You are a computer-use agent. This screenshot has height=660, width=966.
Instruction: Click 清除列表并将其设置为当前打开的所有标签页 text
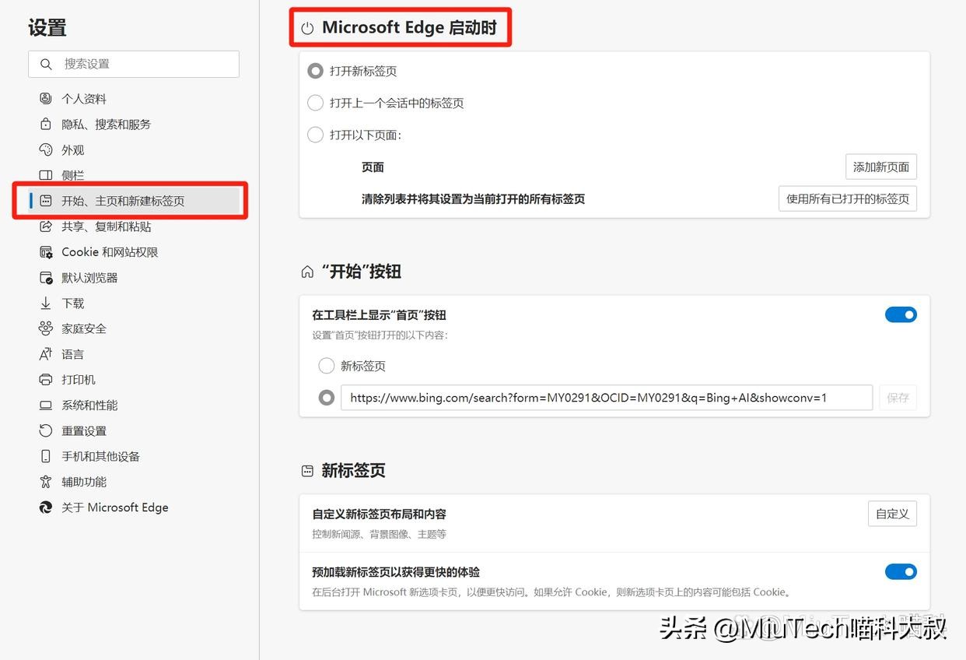473,198
